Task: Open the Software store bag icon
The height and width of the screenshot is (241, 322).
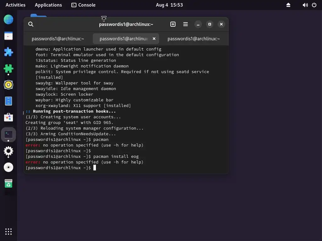Action: 8,117
